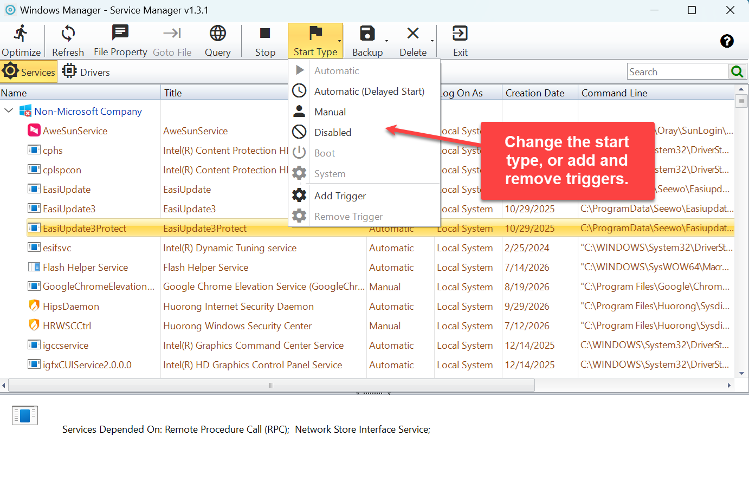Click the Flash Helper Service icon
749x495 pixels.
(34, 267)
